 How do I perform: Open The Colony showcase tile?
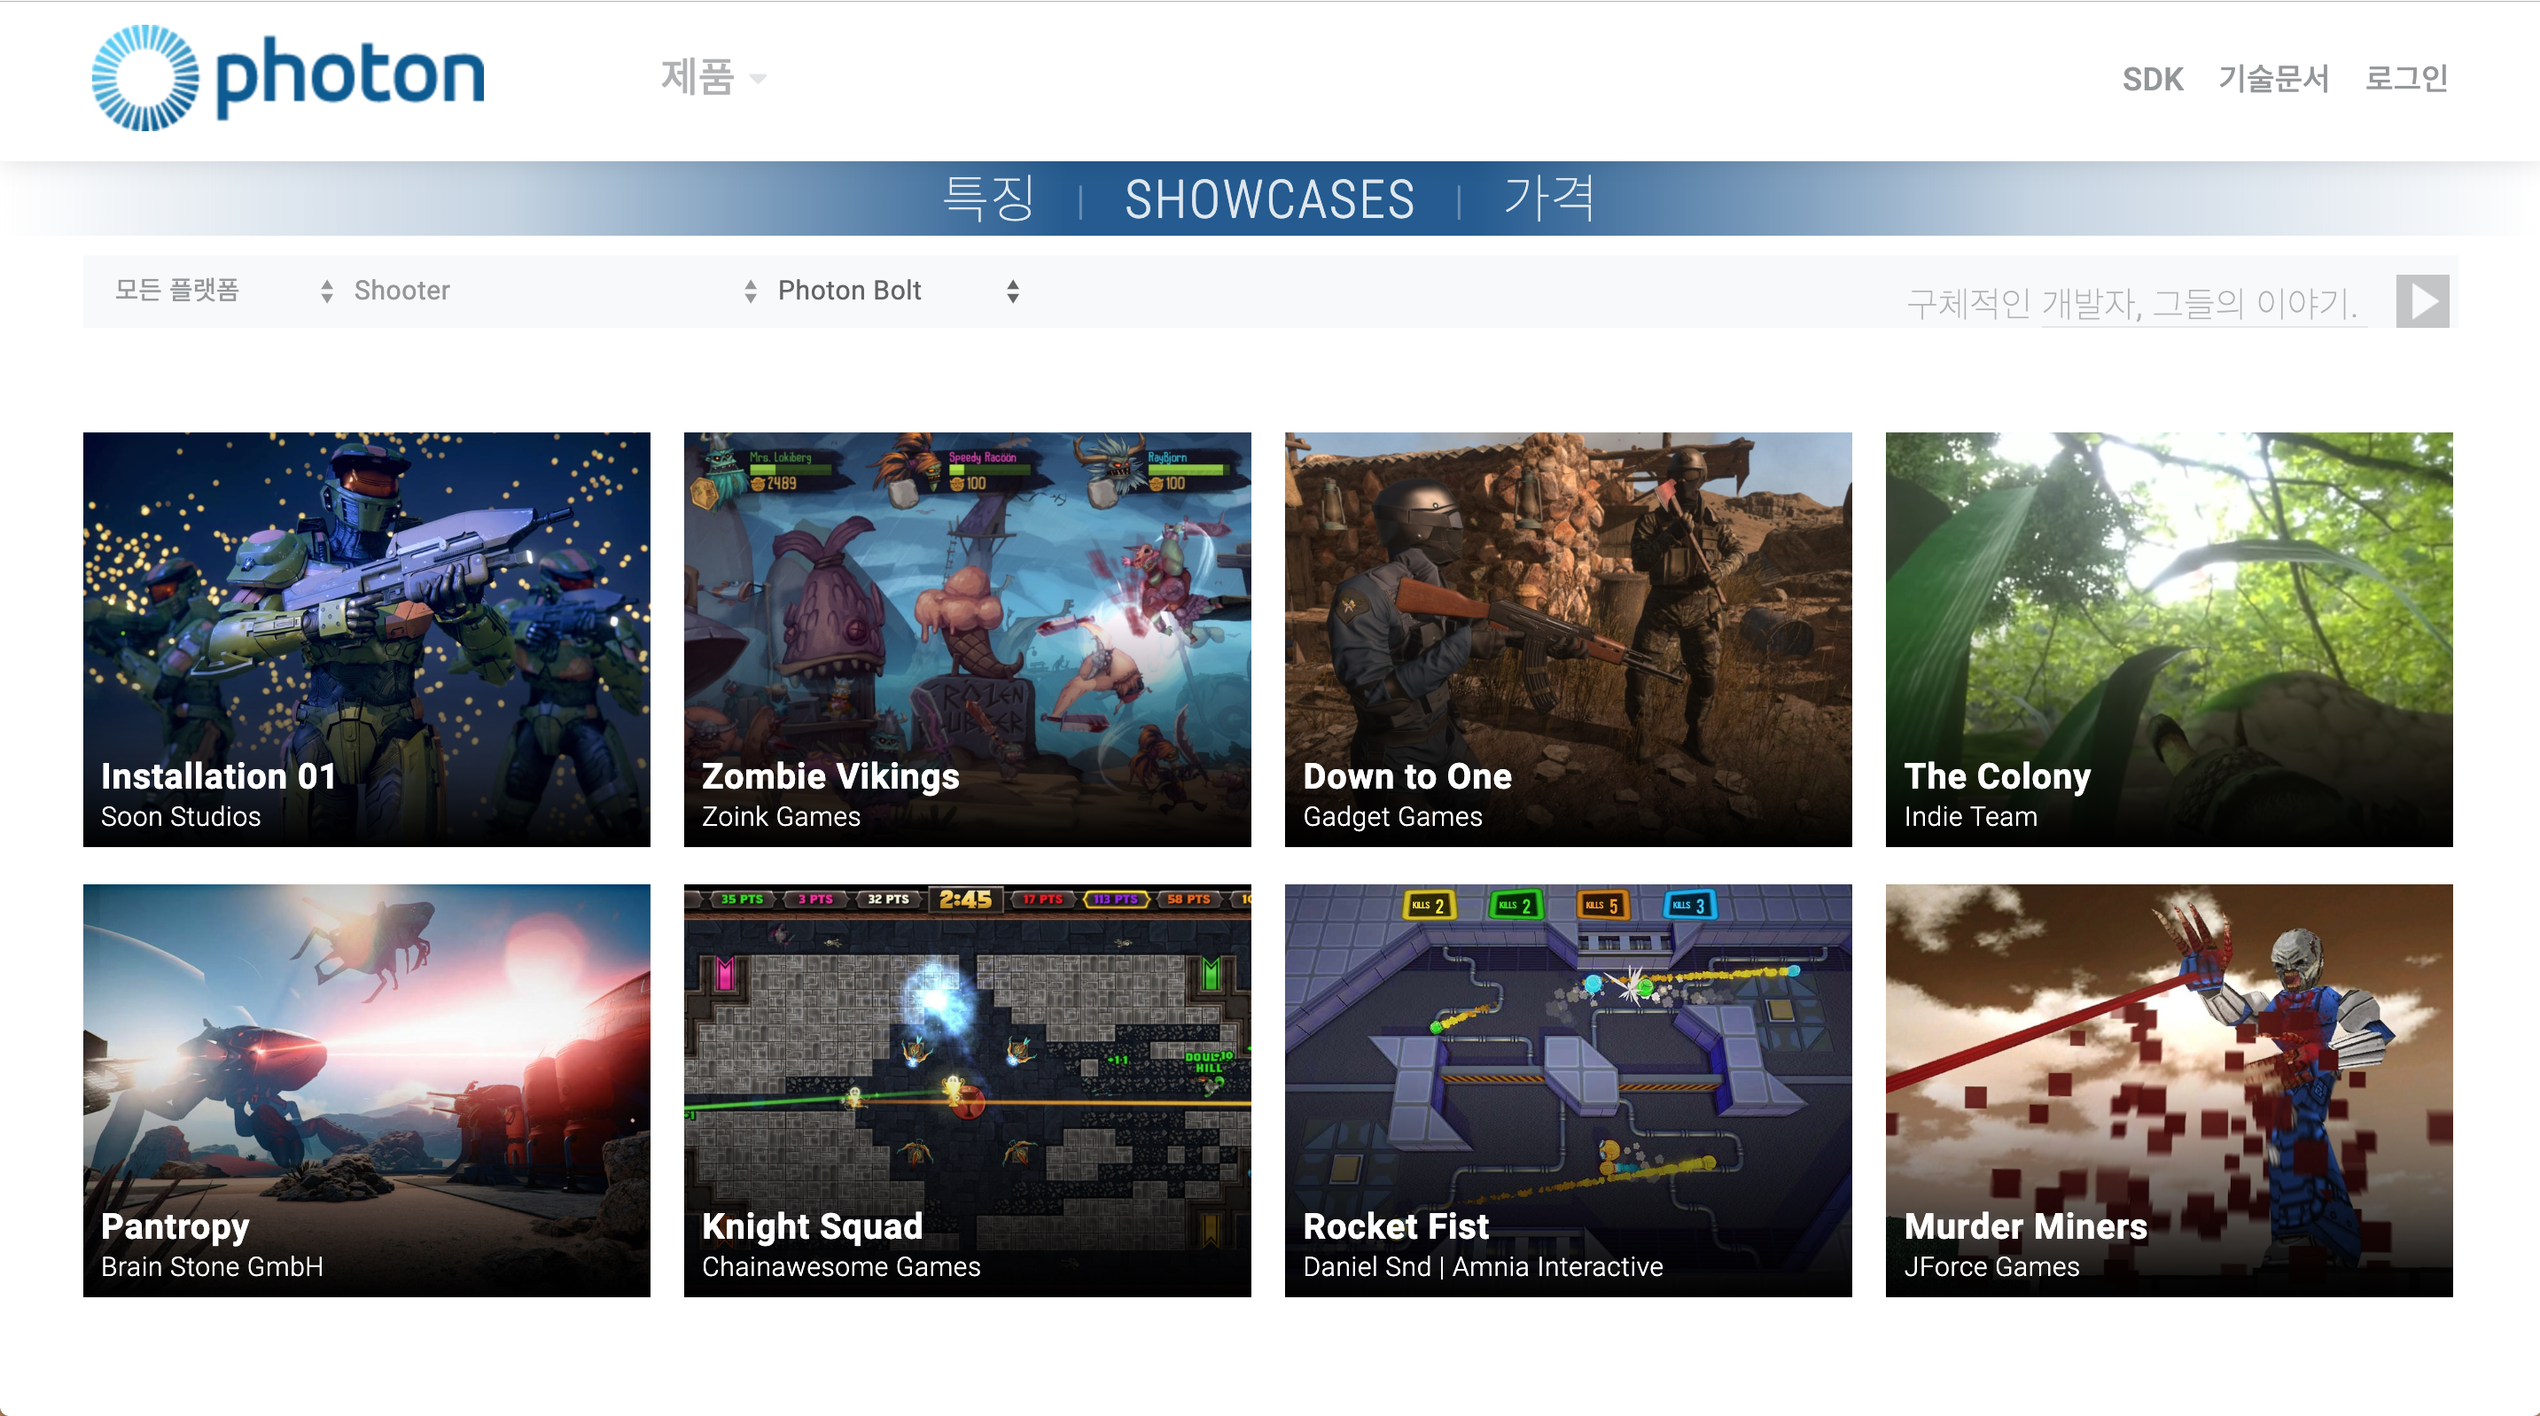[x=2169, y=639]
